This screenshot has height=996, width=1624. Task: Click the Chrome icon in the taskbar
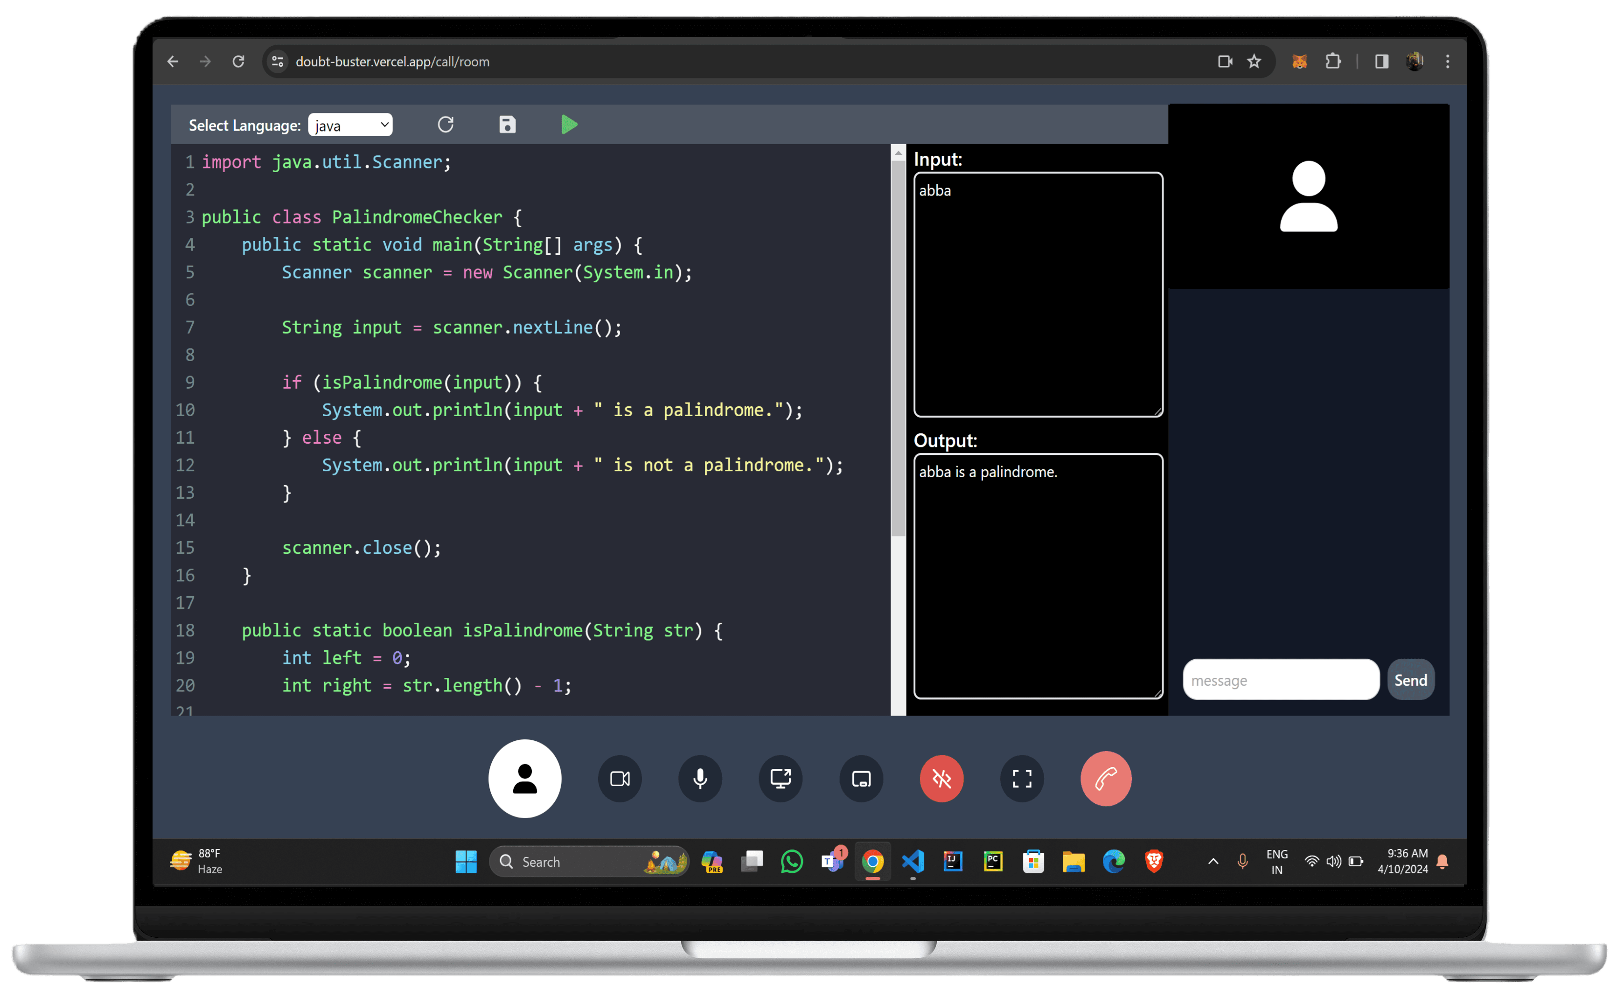[x=872, y=862]
